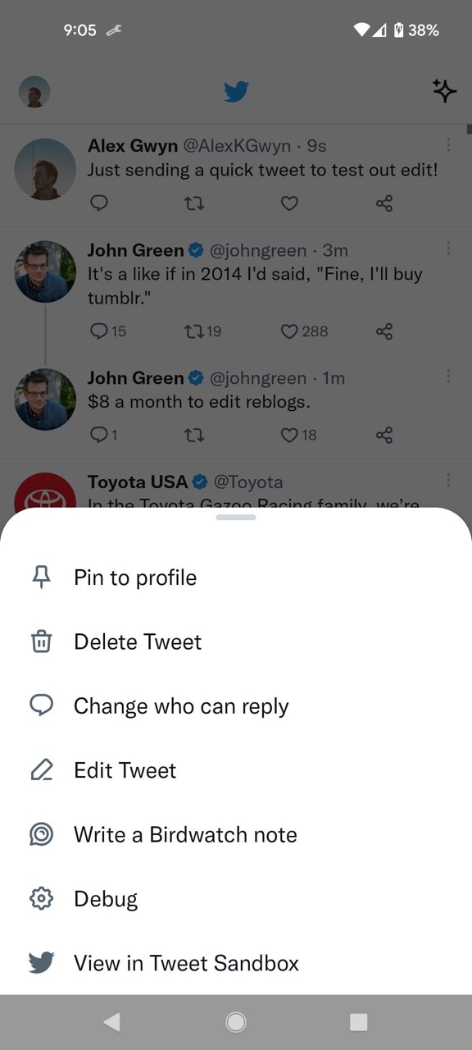Open overflow menu on Toyota USA tweet
Image resolution: width=472 pixels, height=1050 pixels.
tap(448, 480)
